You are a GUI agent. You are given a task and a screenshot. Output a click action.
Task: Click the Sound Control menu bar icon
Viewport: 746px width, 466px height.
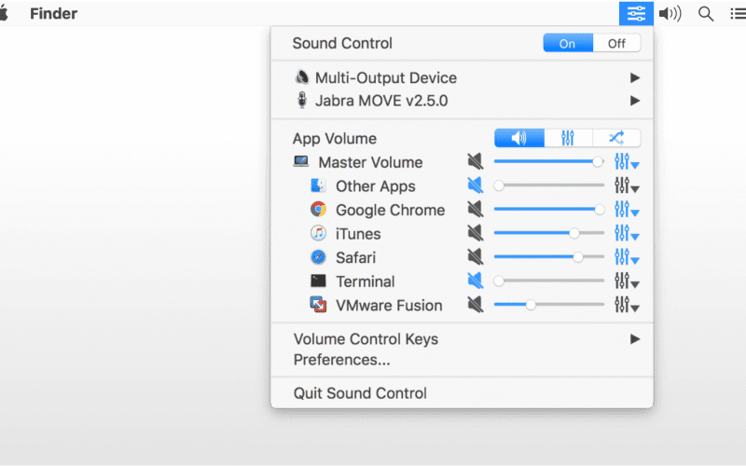(x=636, y=13)
